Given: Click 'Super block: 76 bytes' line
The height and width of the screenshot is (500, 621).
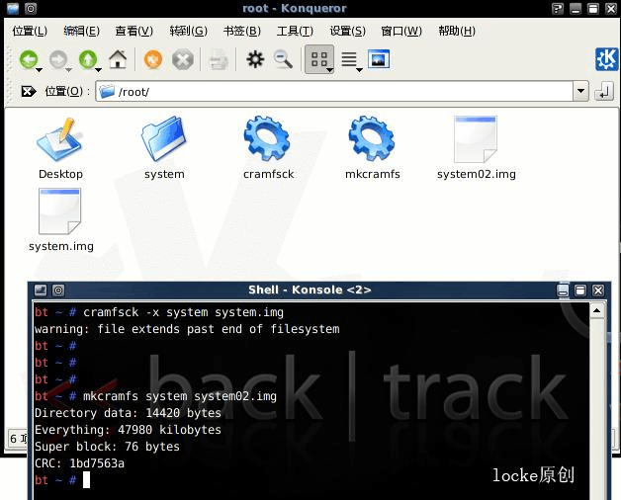Looking at the screenshot, I should (107, 447).
